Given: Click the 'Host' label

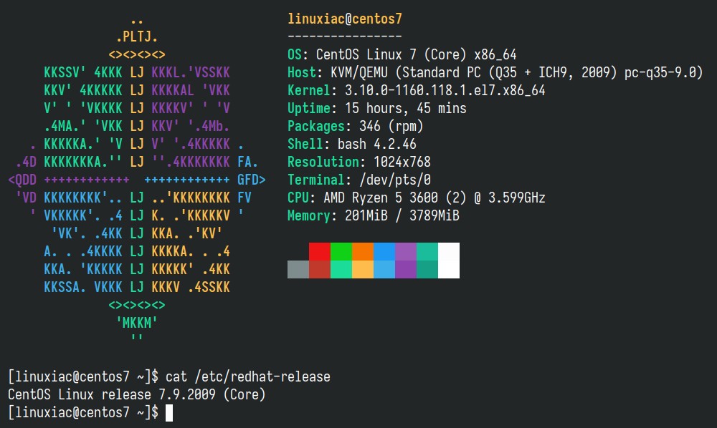Looking at the screenshot, I should 302,72.
